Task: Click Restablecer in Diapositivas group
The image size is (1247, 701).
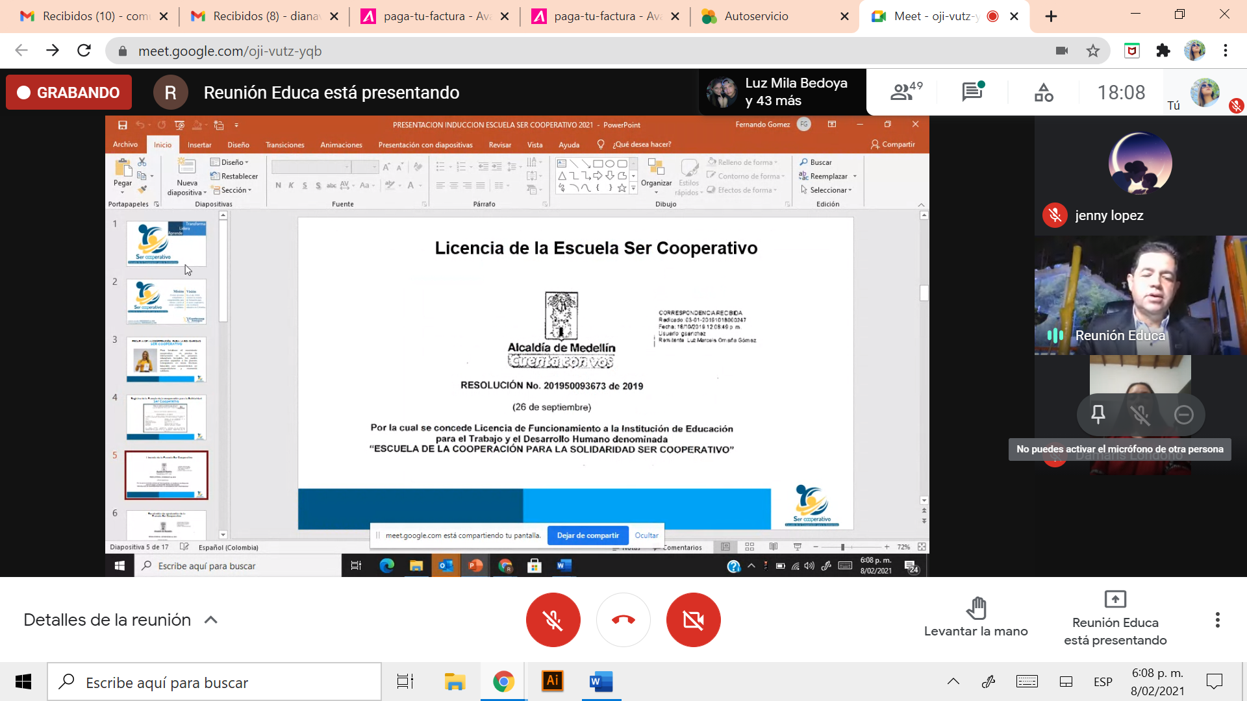Action: coord(234,176)
